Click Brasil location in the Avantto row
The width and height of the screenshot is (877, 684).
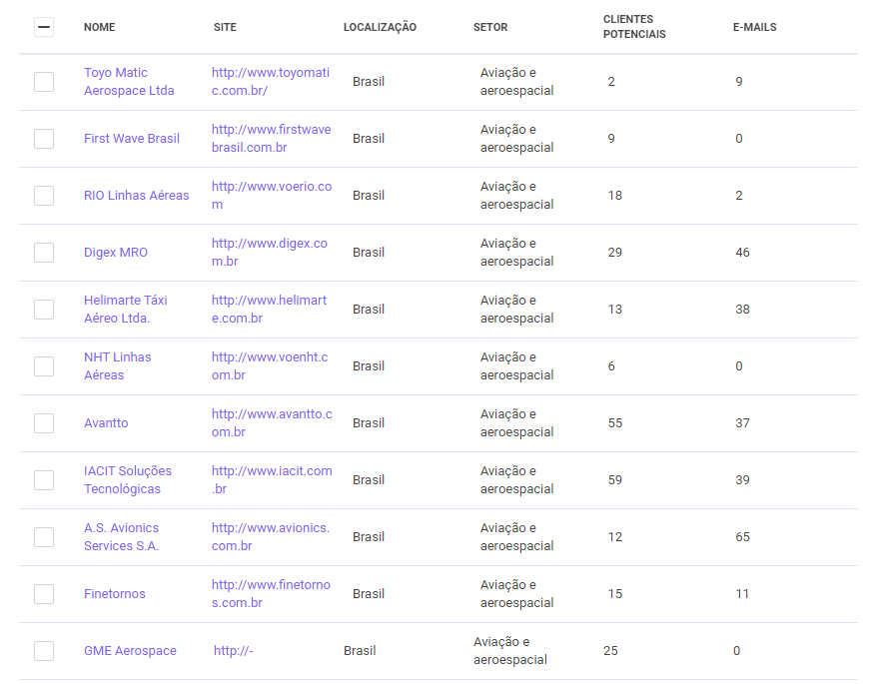pyautogui.click(x=369, y=423)
